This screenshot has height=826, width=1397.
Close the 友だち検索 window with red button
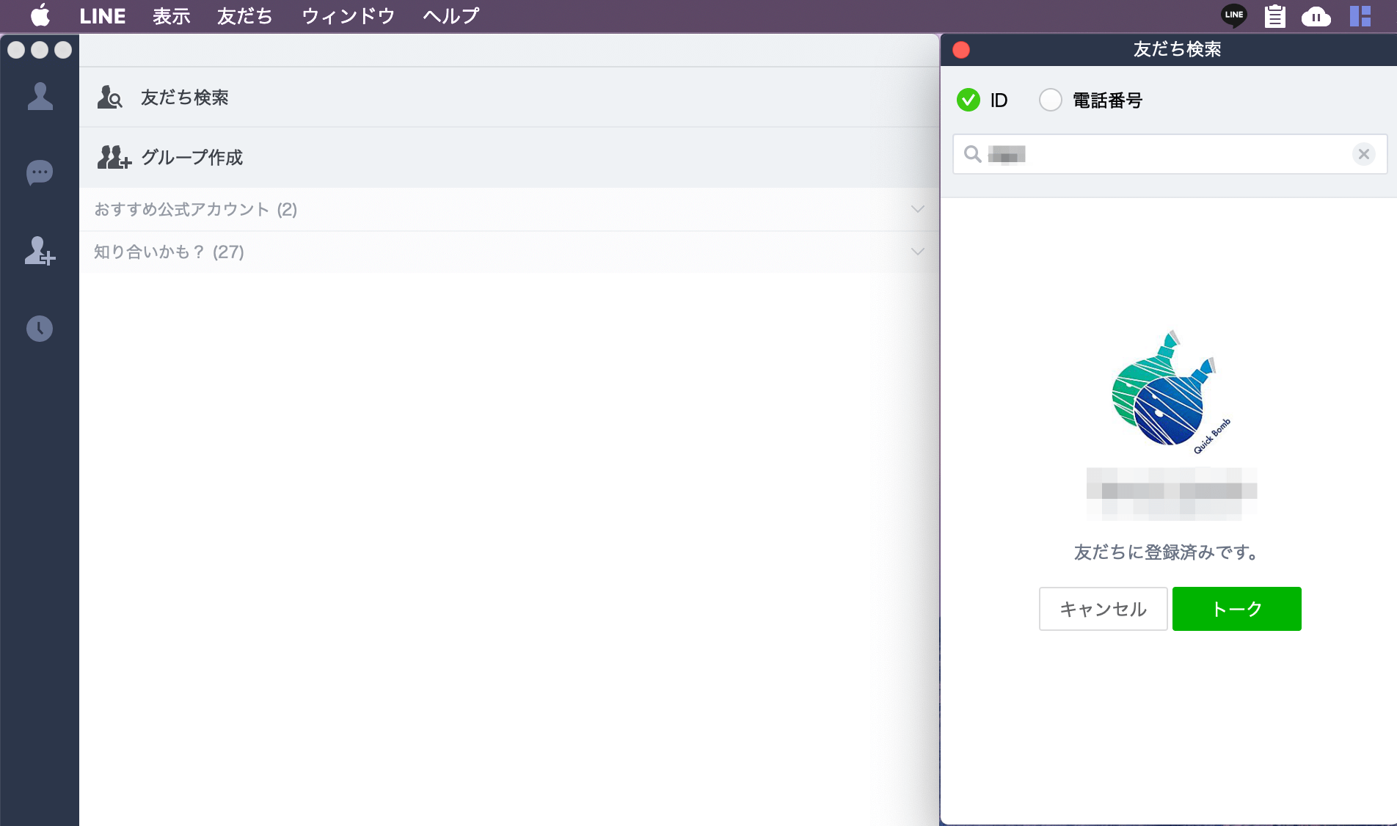(x=961, y=49)
